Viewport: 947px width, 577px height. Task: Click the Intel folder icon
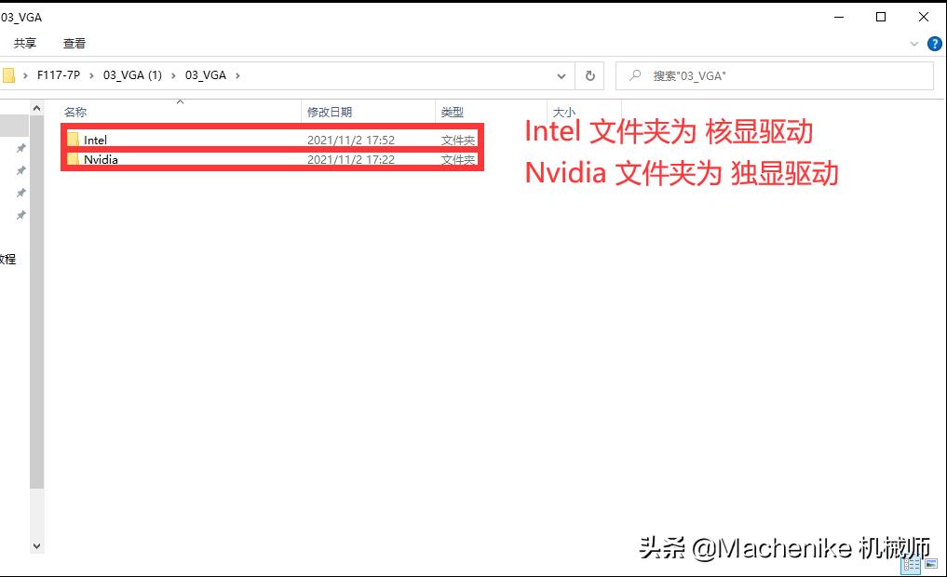click(x=74, y=140)
